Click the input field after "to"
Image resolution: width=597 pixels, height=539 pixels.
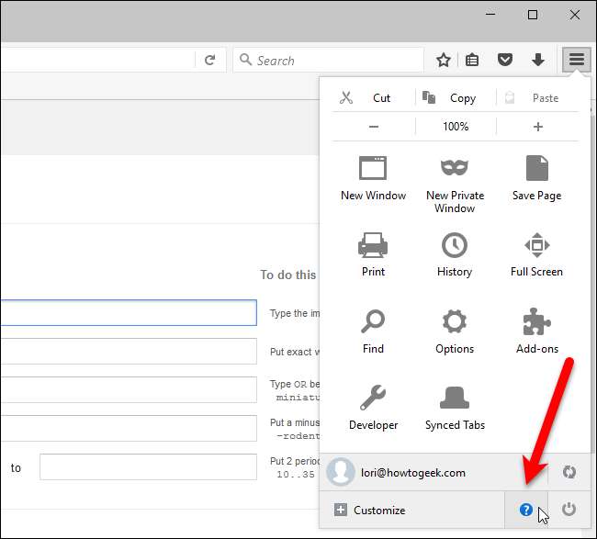[x=148, y=466]
